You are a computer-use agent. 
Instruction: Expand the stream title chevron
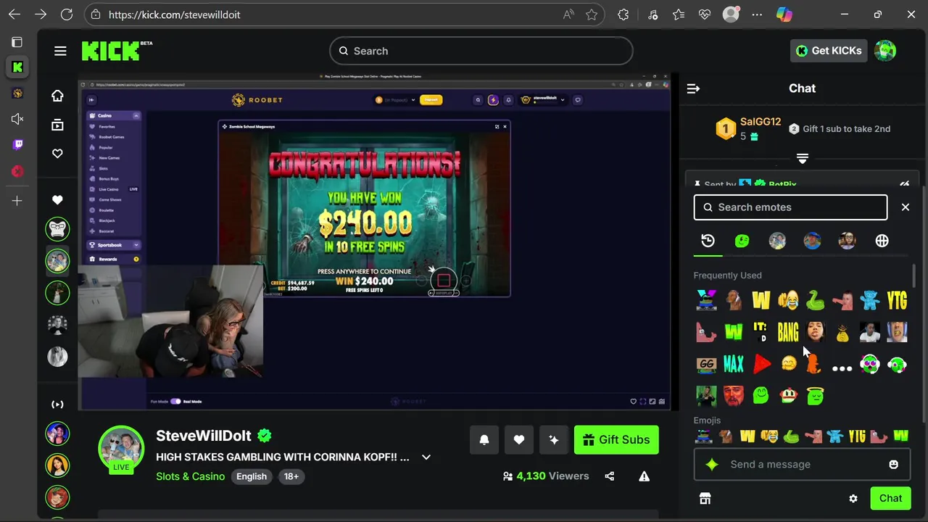point(426,457)
